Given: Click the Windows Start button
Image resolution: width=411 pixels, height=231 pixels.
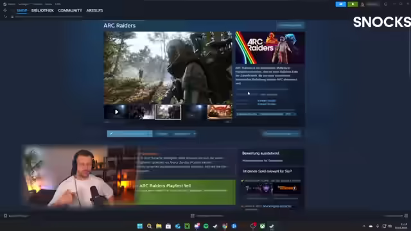Looking at the screenshot, I should click(x=140, y=226).
